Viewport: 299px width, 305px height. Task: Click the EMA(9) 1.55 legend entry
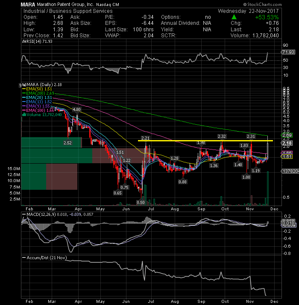tap(36, 106)
